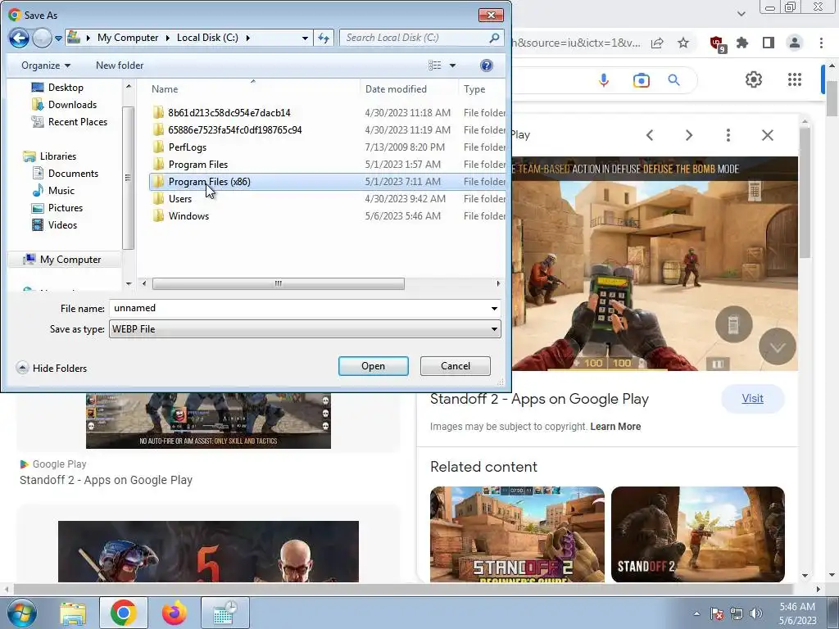The width and height of the screenshot is (839, 629).
Task: Open Recent Places in navigation pane
Action: tap(78, 122)
